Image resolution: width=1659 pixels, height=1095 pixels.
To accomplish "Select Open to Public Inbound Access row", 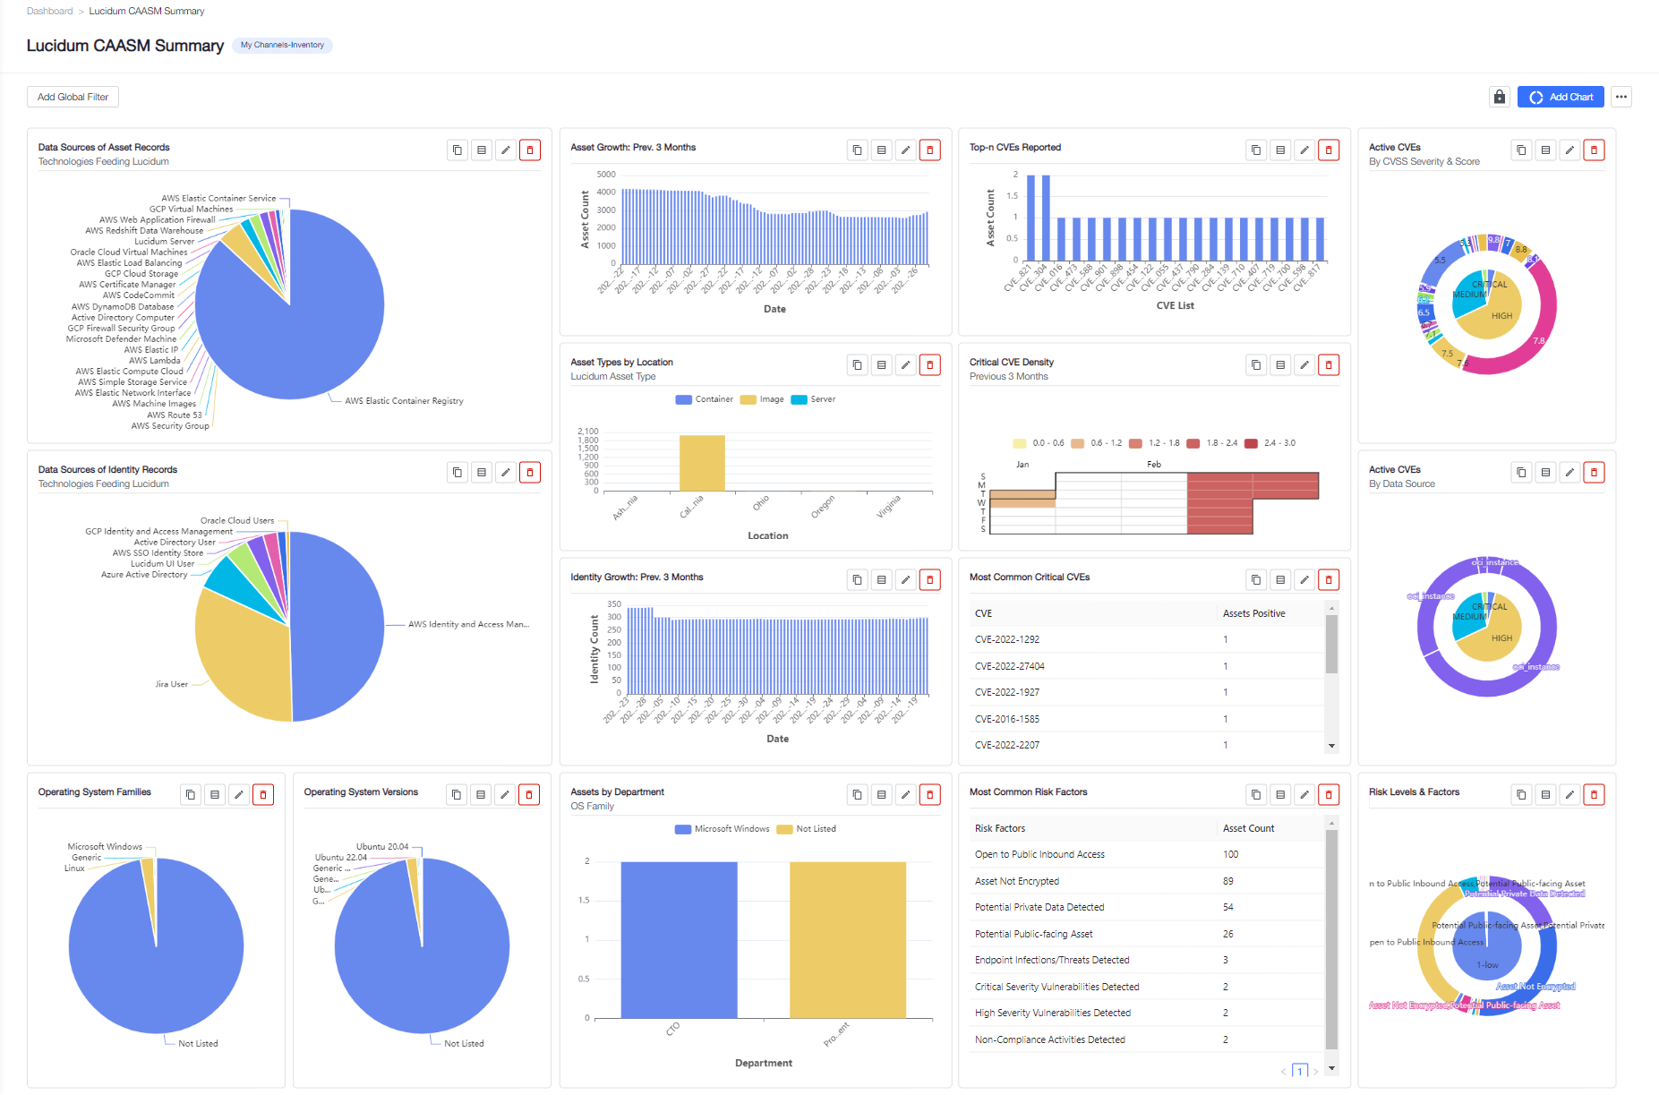I will [x=1146, y=854].
